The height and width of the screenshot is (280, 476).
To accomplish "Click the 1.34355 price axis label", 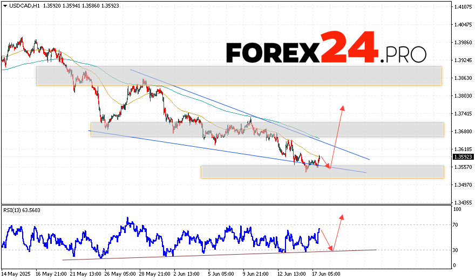I will [464, 202].
